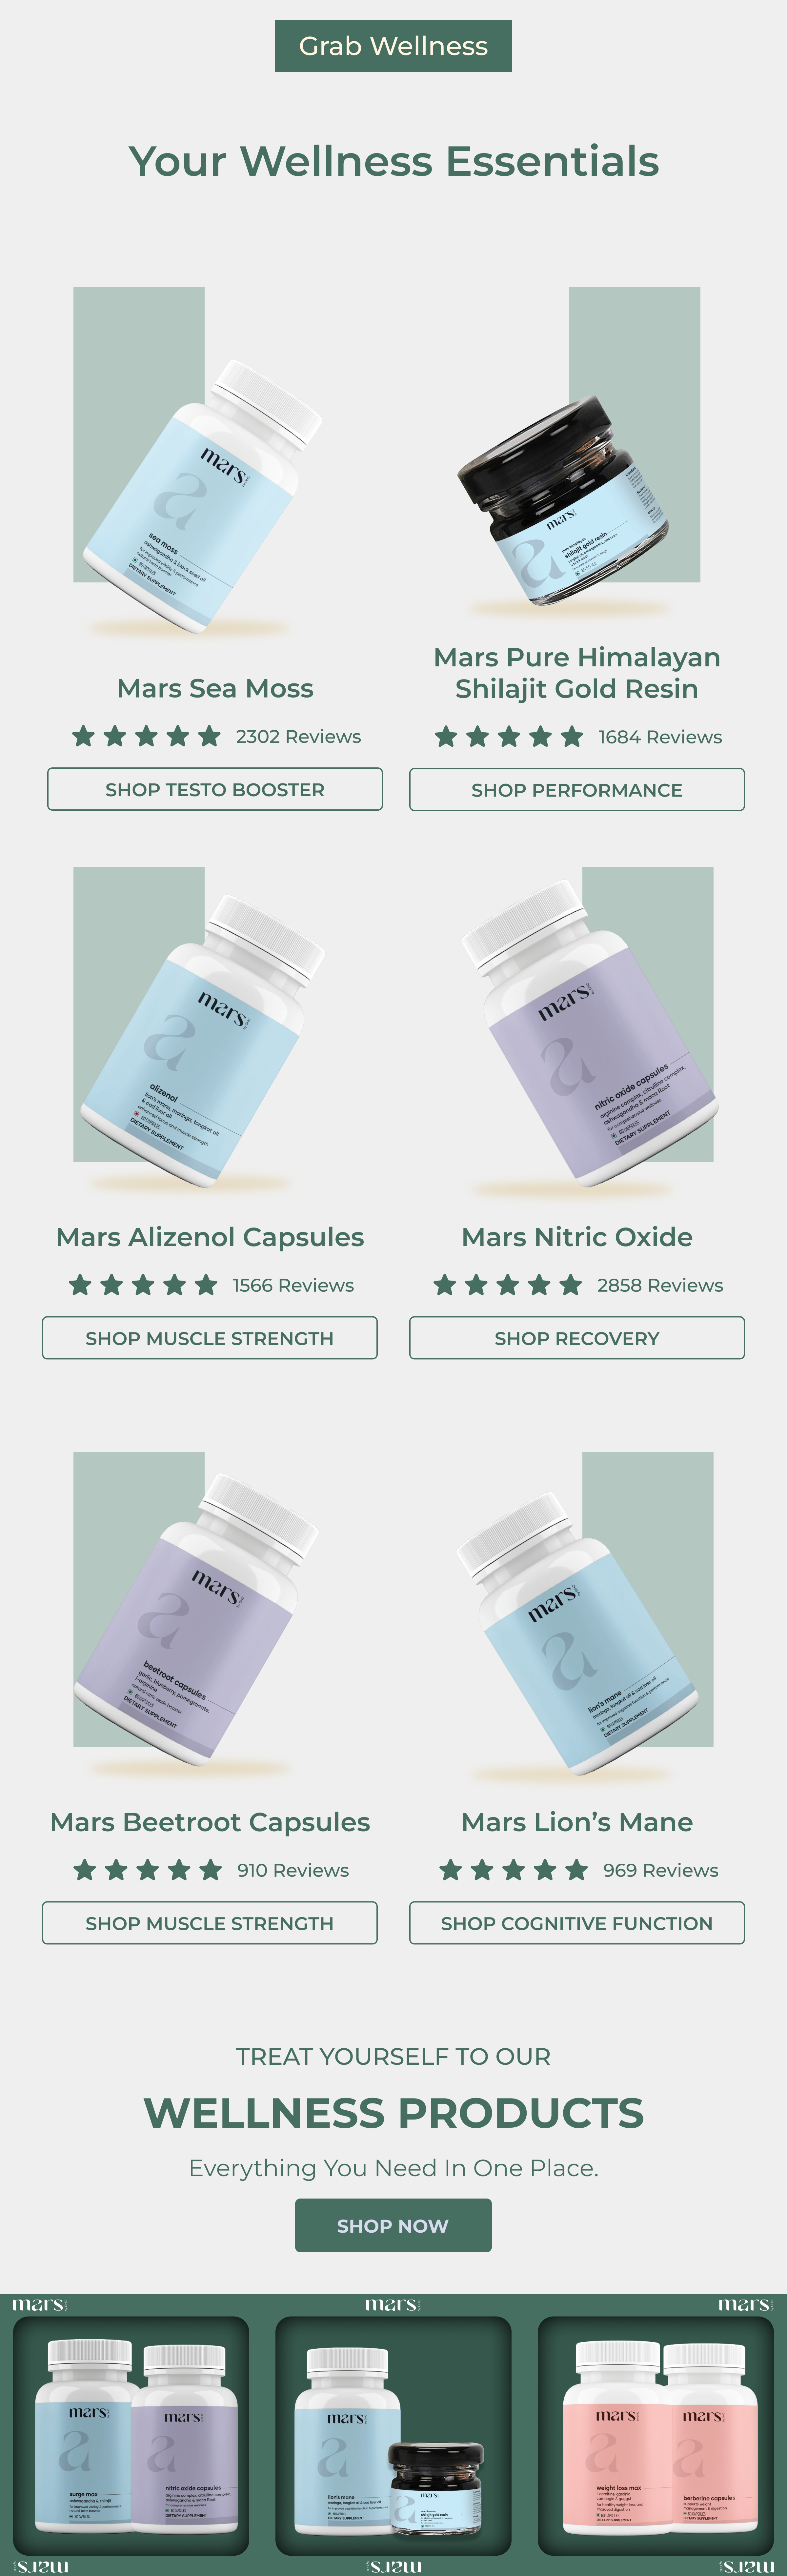
Task: Click the SHOP RECOVERY button
Action: (577, 1338)
